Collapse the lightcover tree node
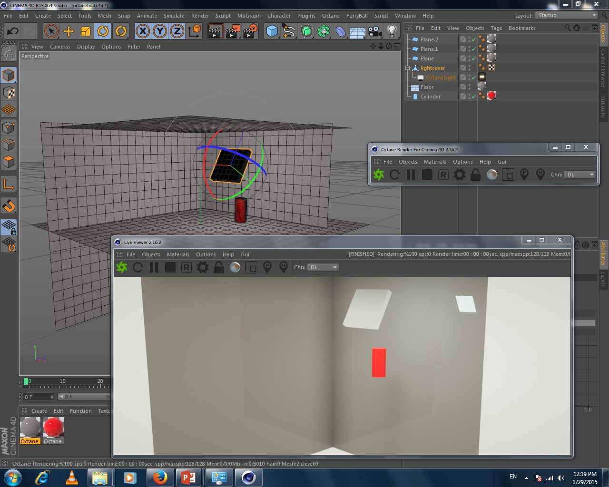This screenshot has width=609, height=487. tap(408, 68)
